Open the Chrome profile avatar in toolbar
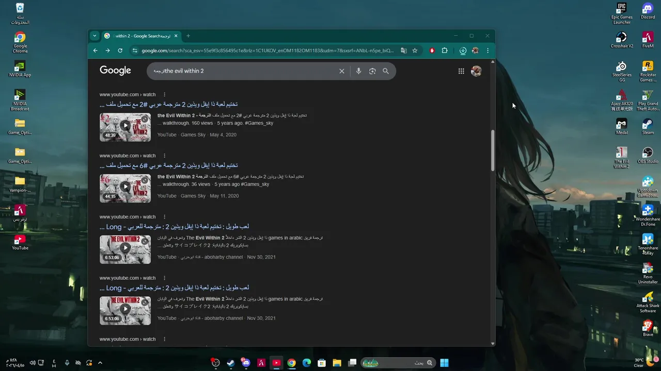The width and height of the screenshot is (661, 371). [x=475, y=50]
